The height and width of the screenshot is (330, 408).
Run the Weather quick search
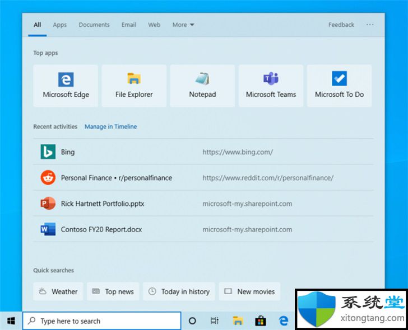pos(58,291)
